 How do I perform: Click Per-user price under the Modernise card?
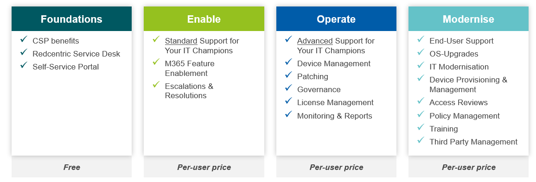click(469, 167)
